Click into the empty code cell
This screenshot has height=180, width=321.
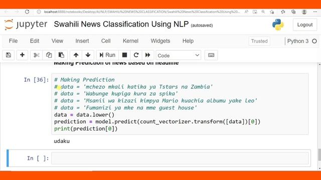180,158
